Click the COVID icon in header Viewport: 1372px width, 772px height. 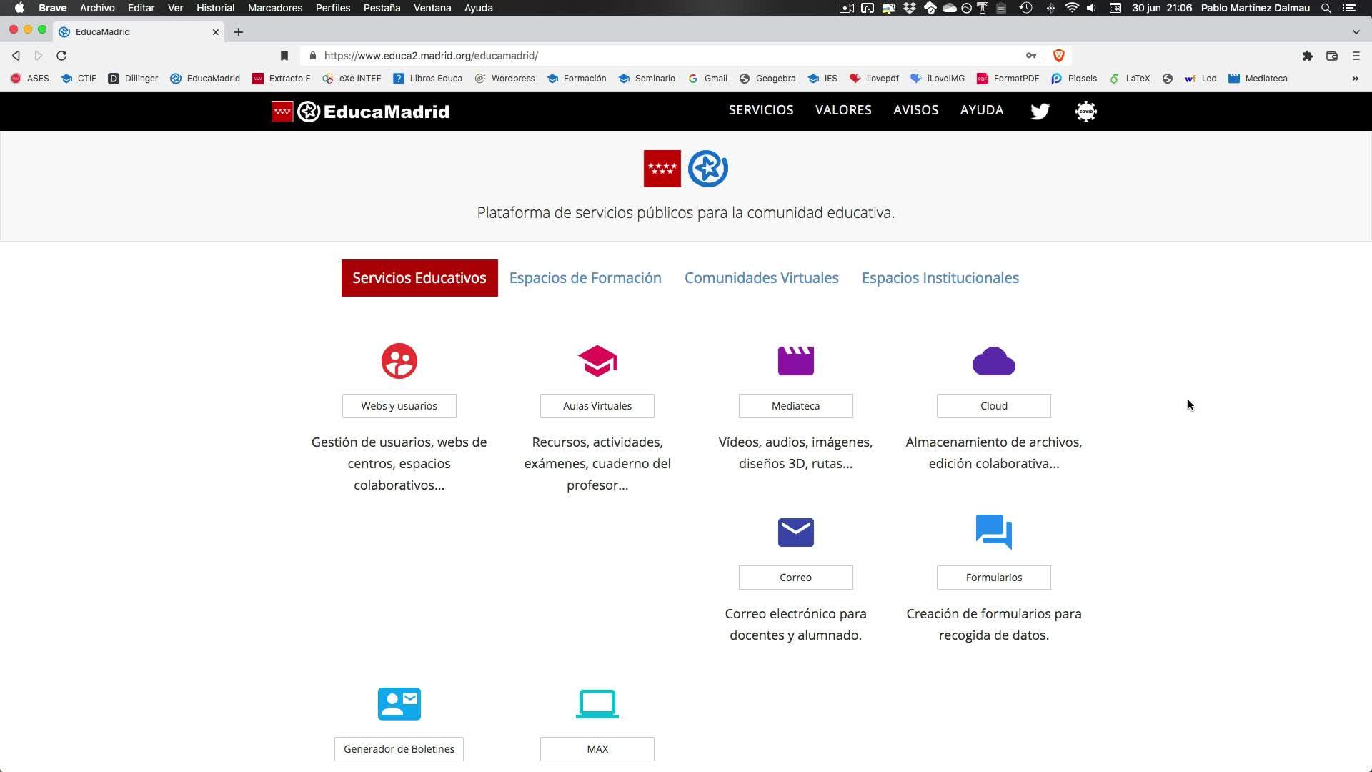1085,111
